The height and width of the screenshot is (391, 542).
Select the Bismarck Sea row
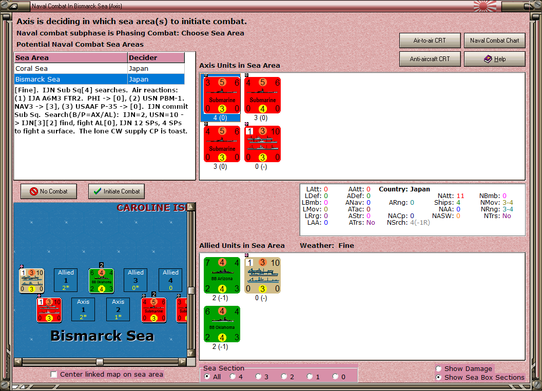tap(99, 79)
